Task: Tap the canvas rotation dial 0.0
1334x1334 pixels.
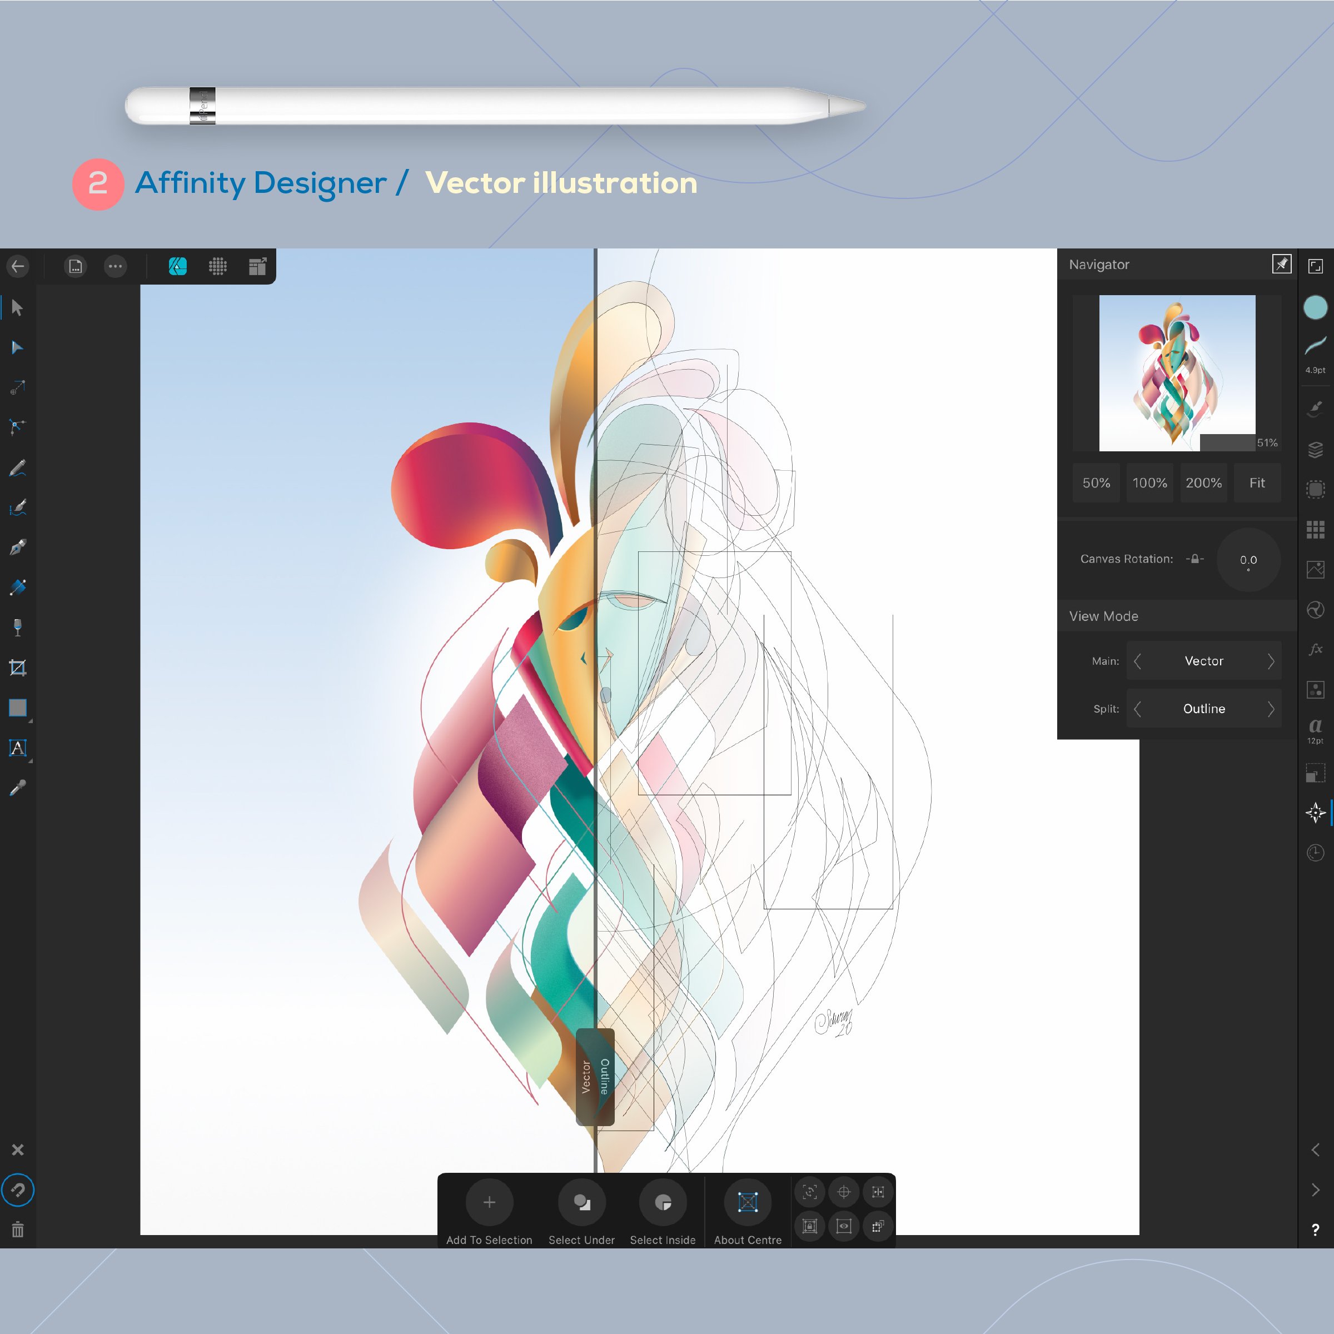Action: tap(1248, 560)
